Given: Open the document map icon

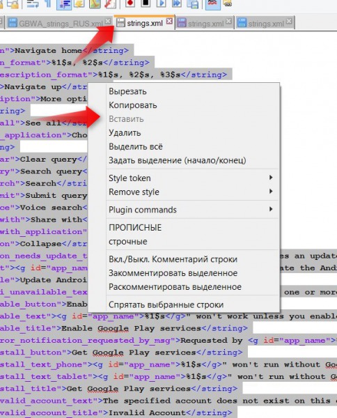Looking at the screenshot, I should (x=95, y=3).
